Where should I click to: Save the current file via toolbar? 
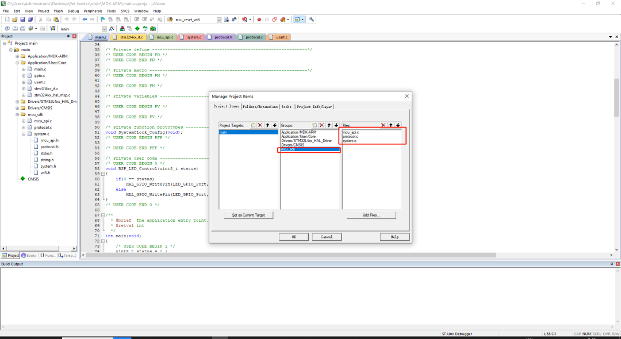22,20
